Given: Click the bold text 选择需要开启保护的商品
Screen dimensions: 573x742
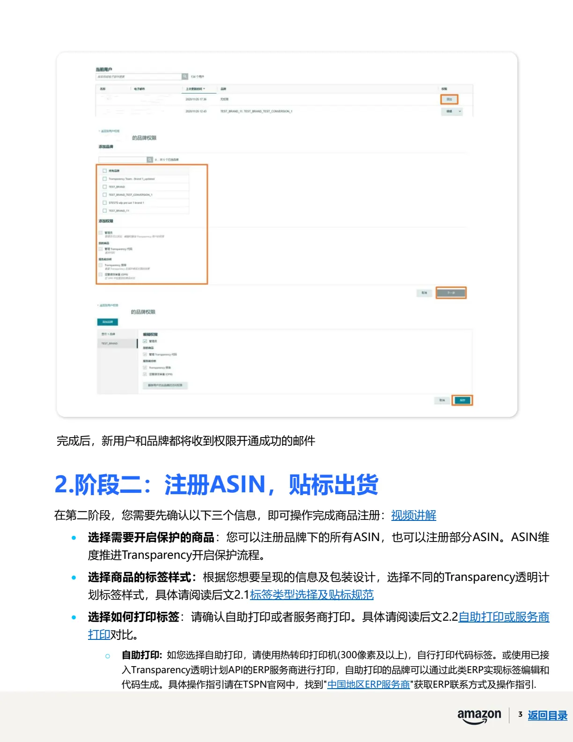Looking at the screenshot, I should click(x=151, y=537).
